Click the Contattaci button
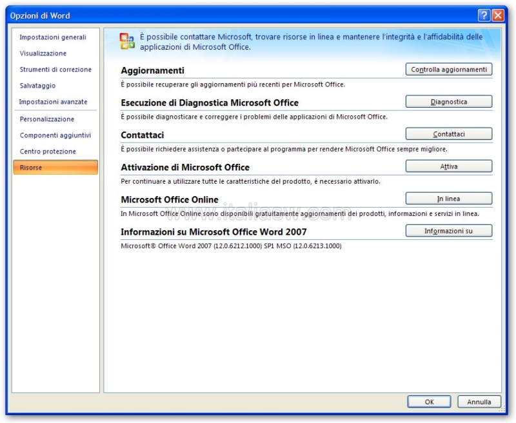Screen dimensions: 516x423 pyautogui.click(x=449, y=134)
